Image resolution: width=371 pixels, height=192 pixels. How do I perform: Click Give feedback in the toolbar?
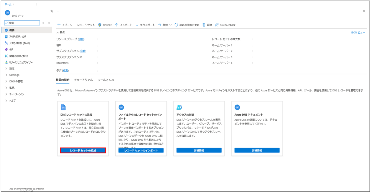225,25
